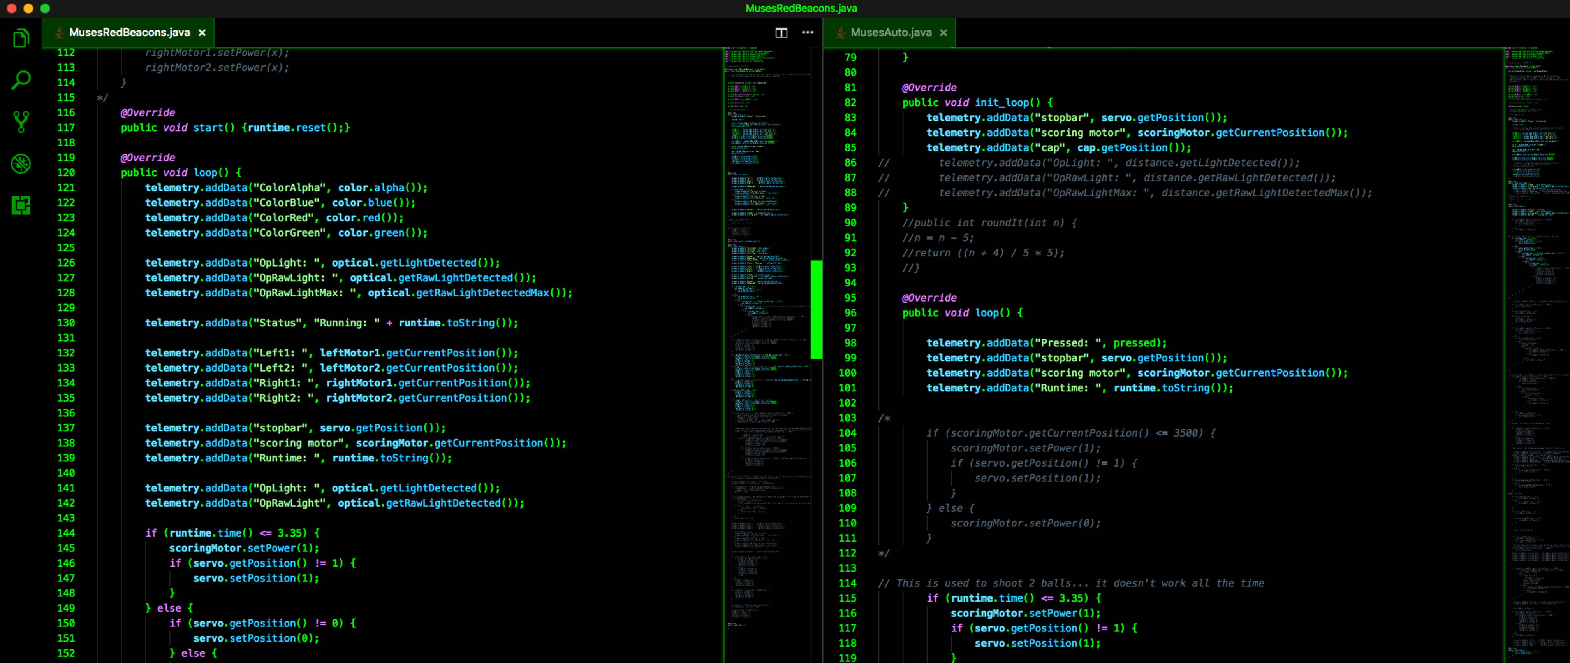
Task: Click the "ColorGreen" string on line 124
Action: tap(289, 233)
